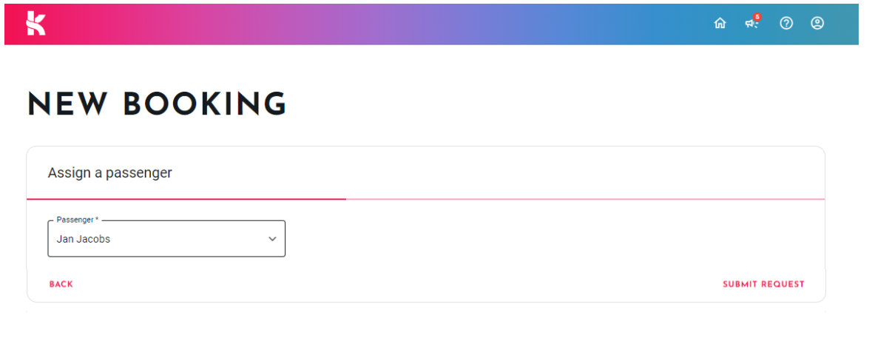Expand the Passenger dropdown chevron arrow
The image size is (872, 338).
272,239
